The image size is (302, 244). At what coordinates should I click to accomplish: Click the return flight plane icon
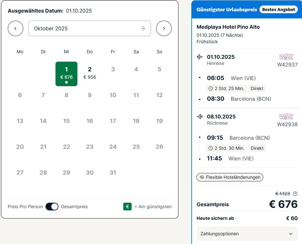pos(200,117)
